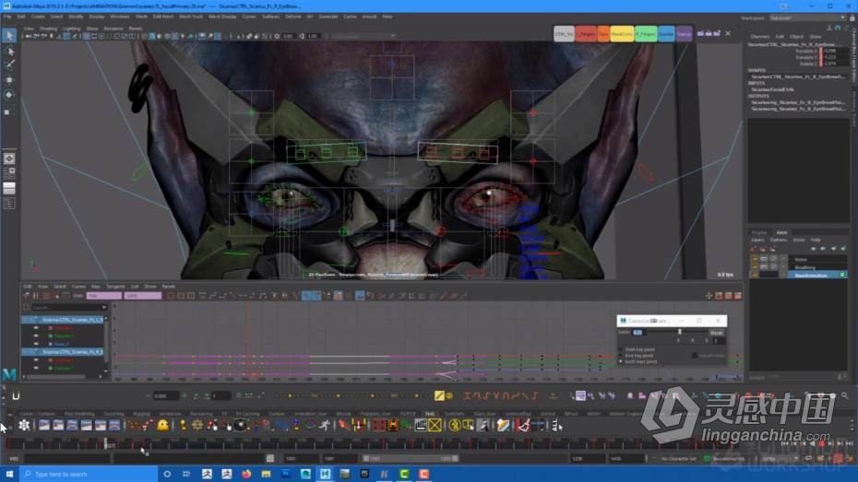Click the yellow crossed-box shelf icon
The height and width of the screenshot is (482, 858).
[435, 425]
